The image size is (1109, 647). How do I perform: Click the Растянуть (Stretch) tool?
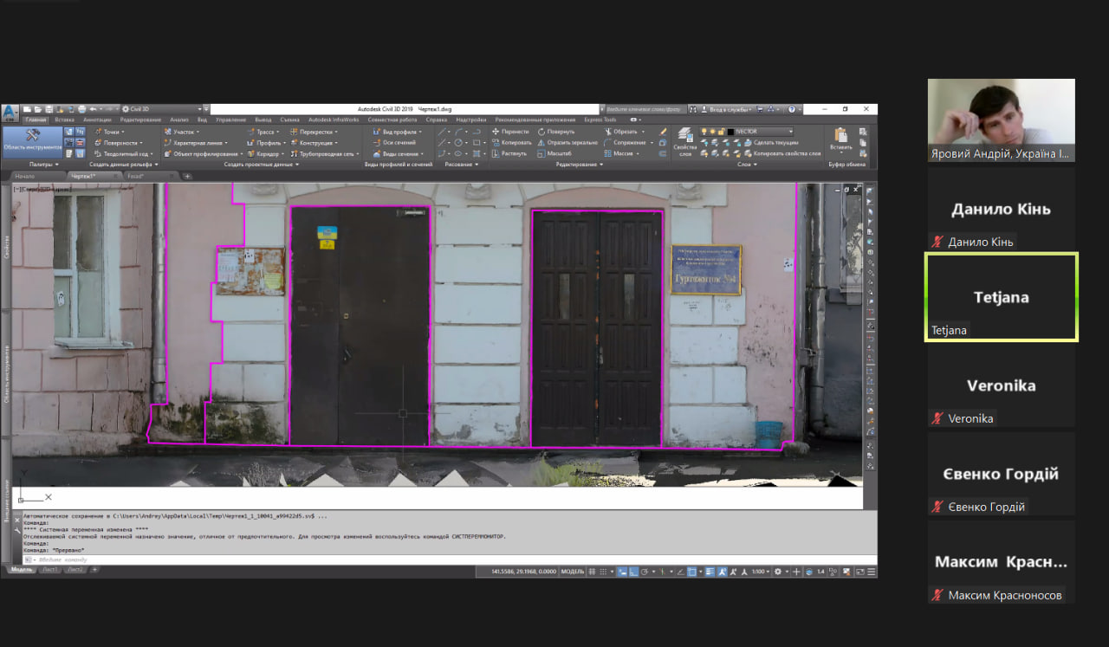point(509,153)
